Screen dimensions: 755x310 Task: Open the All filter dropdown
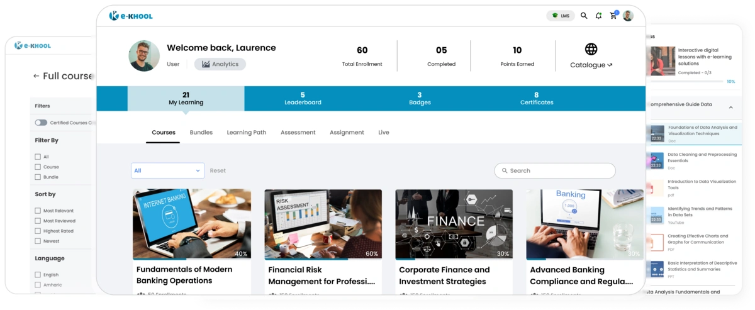pyautogui.click(x=167, y=170)
